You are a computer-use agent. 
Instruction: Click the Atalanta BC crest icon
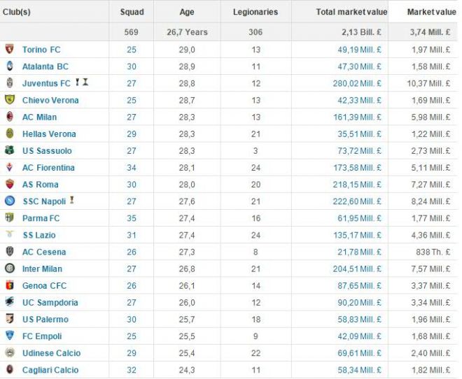[x=9, y=66]
